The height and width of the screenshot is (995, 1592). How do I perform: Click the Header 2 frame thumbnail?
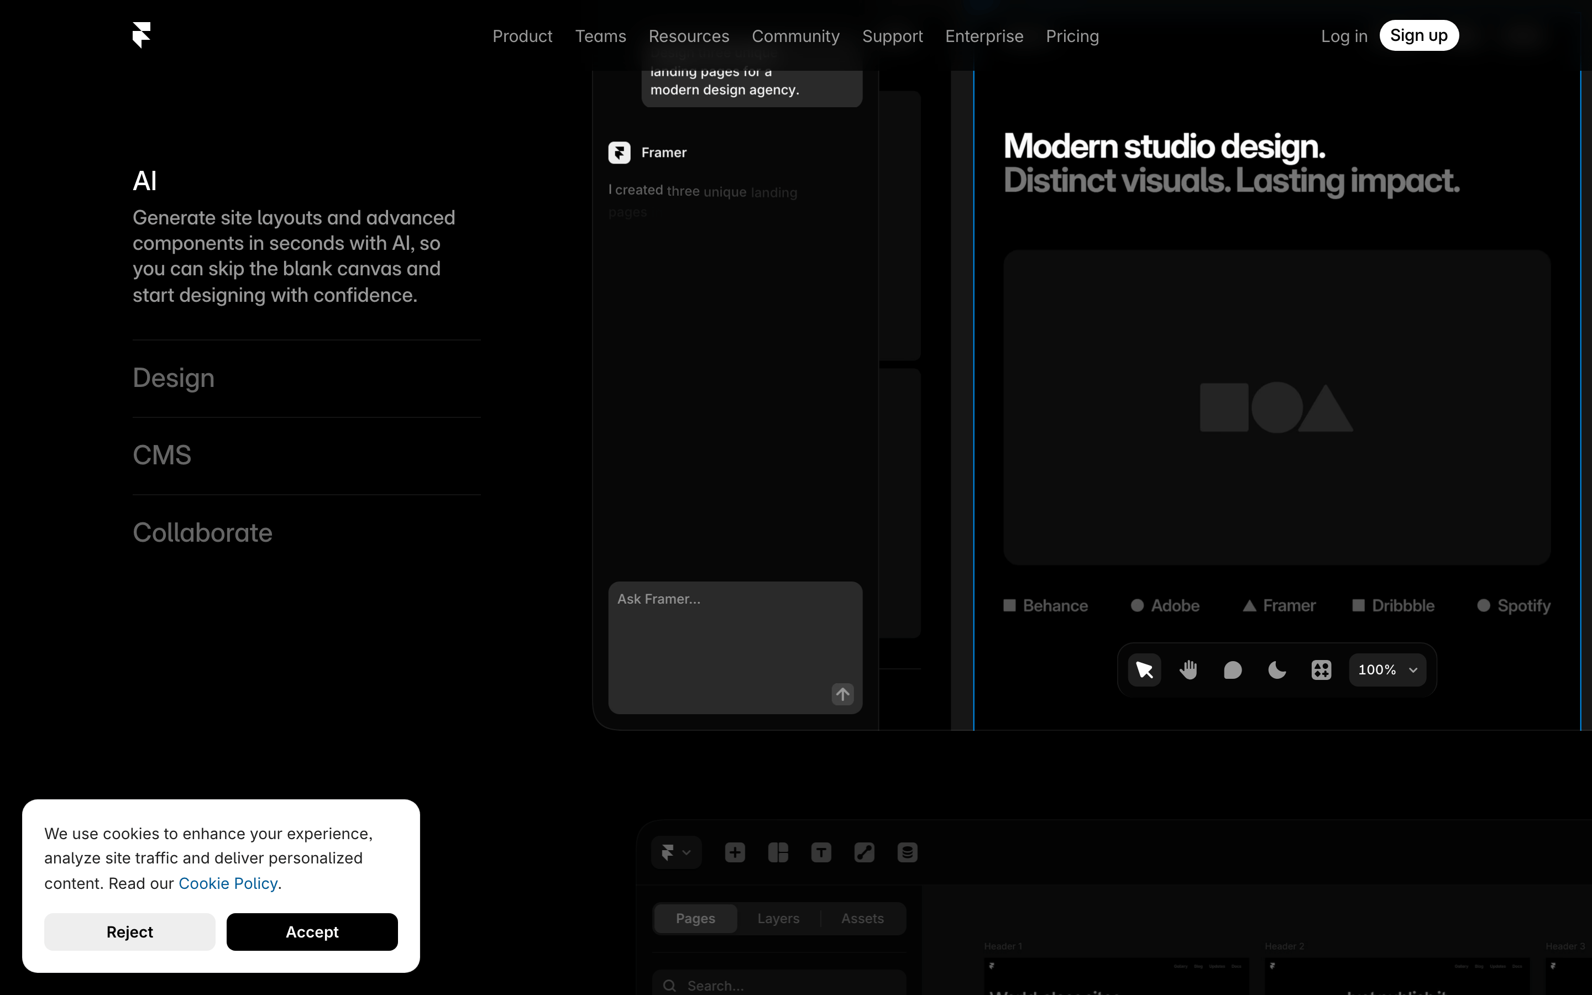[x=1397, y=976]
